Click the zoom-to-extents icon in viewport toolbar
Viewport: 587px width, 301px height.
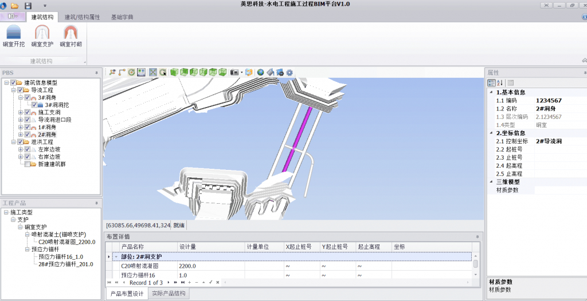tap(153, 73)
